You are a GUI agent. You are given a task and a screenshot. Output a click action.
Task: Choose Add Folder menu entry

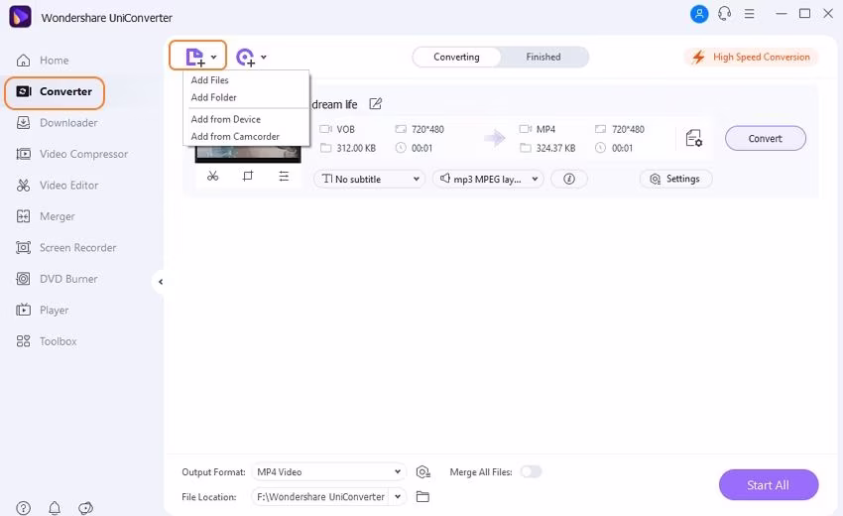tap(213, 97)
